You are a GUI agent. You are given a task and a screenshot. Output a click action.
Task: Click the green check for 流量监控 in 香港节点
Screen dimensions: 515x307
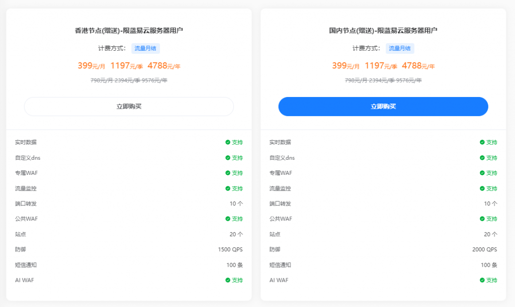228,188
